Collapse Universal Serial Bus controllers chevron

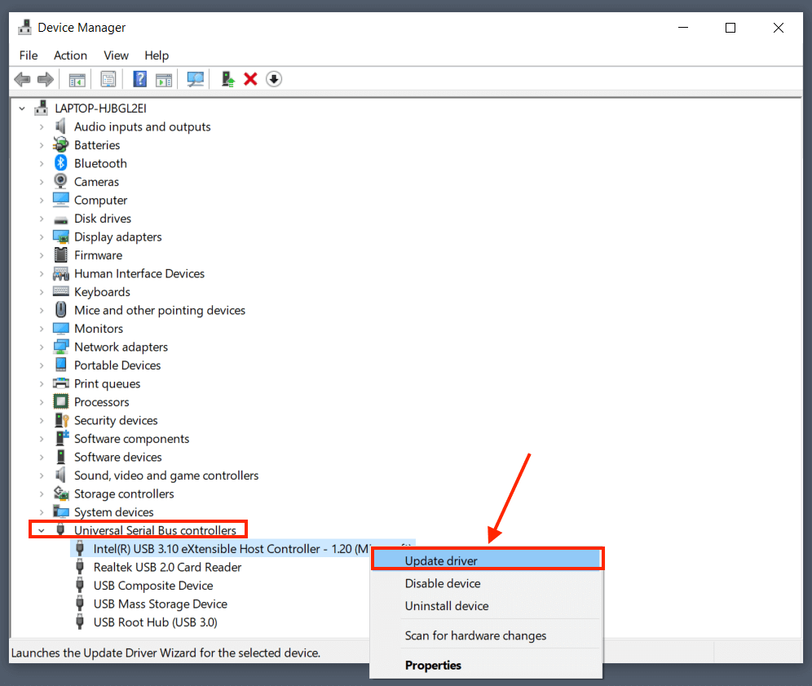pos(42,530)
